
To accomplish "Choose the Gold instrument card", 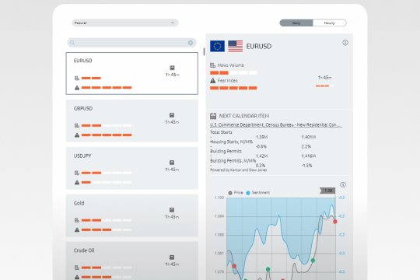I will (132, 215).
